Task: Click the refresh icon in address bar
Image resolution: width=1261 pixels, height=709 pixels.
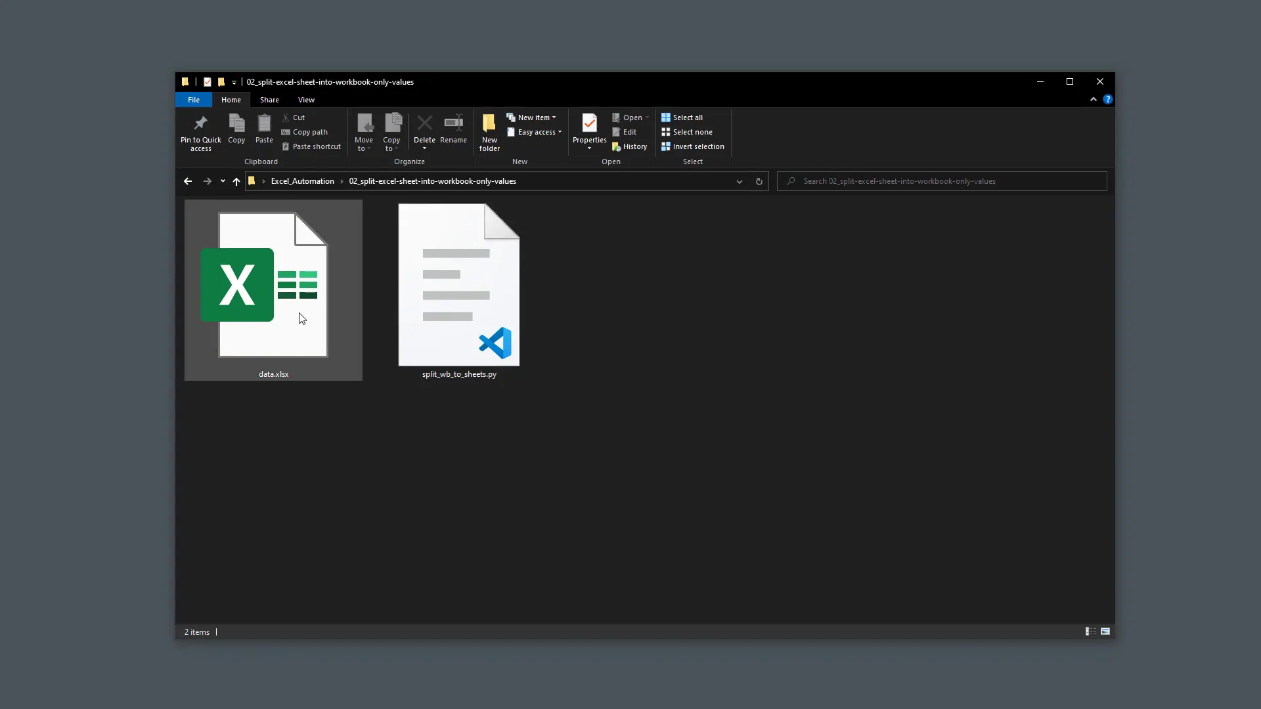Action: pos(759,181)
